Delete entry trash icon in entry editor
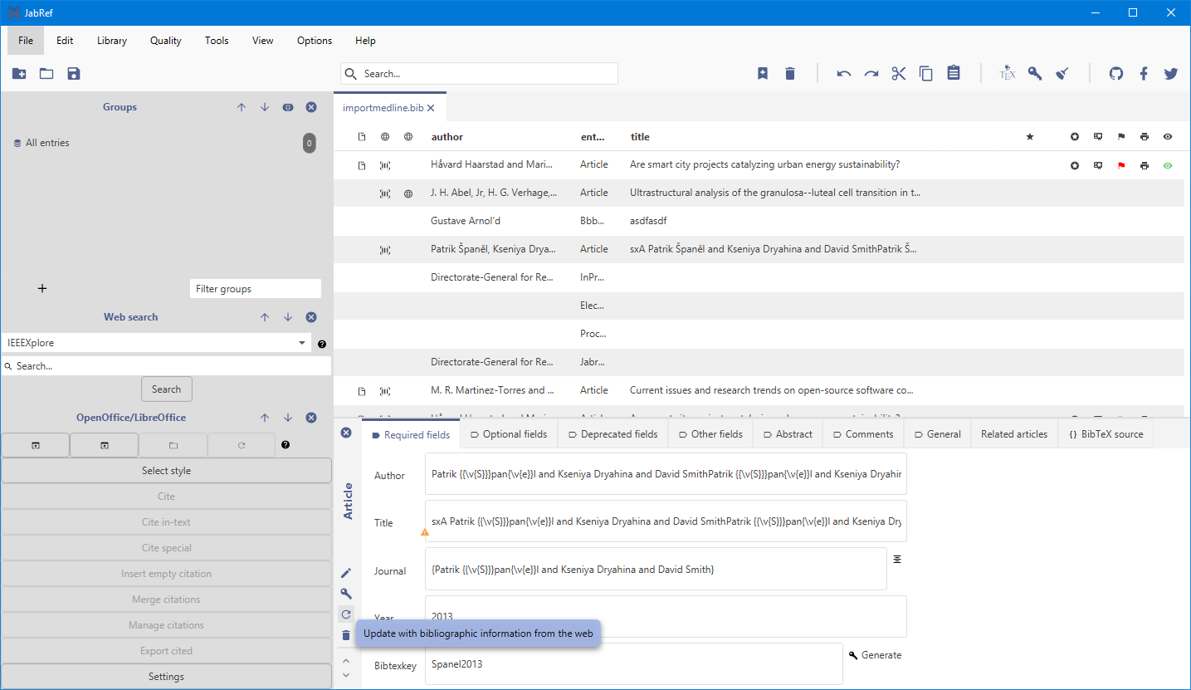The image size is (1191, 690). (x=346, y=635)
